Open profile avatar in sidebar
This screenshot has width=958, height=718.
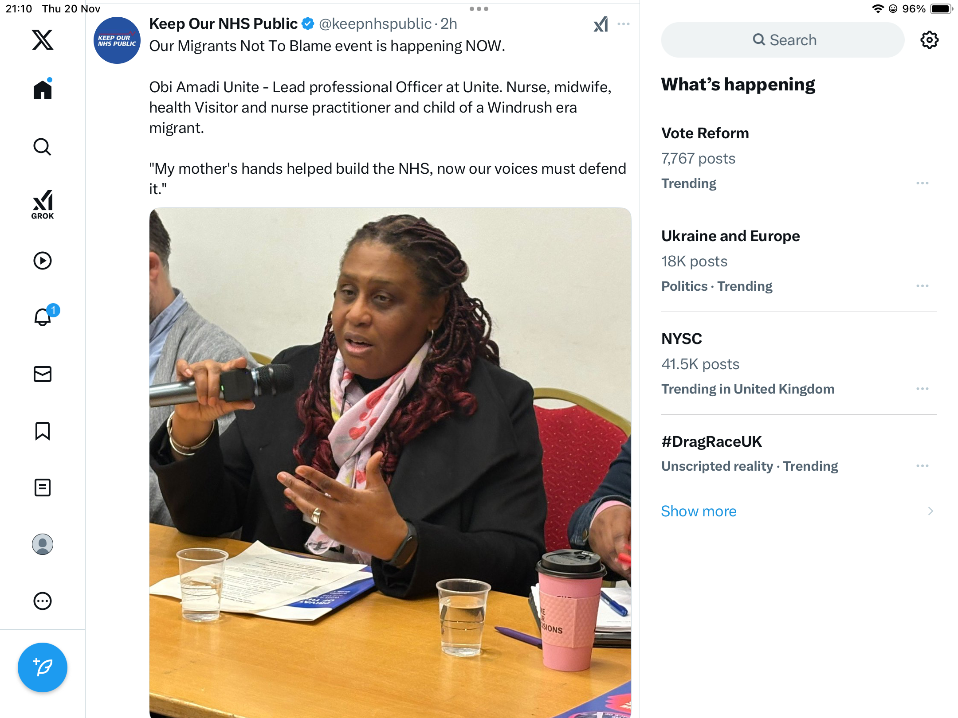(43, 544)
